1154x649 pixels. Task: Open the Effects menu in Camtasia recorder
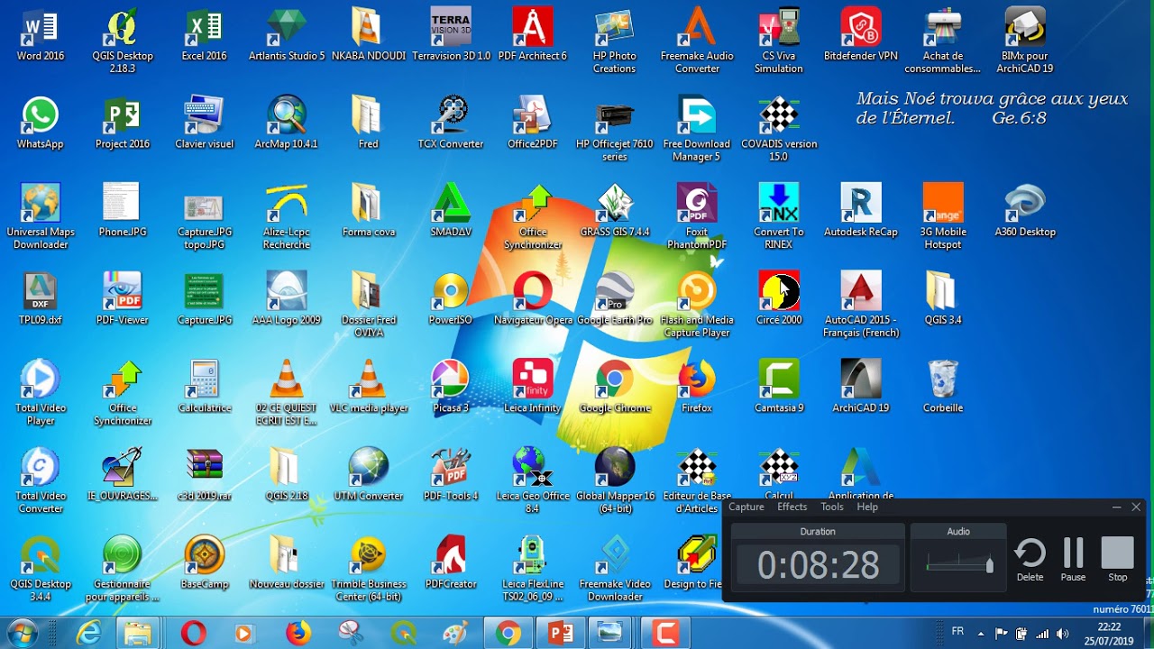click(x=792, y=507)
